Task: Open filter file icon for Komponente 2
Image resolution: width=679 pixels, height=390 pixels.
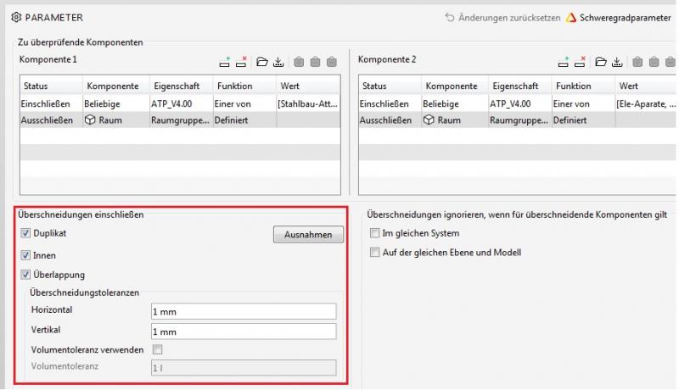Action: tap(601, 62)
